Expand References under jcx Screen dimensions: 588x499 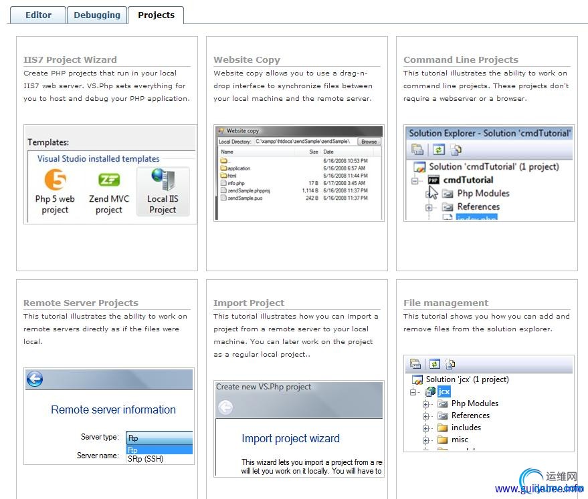(x=425, y=416)
